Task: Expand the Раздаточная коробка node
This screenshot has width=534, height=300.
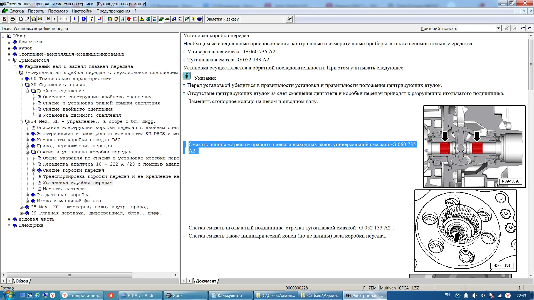Action: 28,195
